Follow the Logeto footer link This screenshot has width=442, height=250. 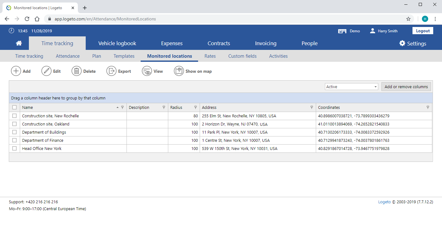[x=385, y=202]
